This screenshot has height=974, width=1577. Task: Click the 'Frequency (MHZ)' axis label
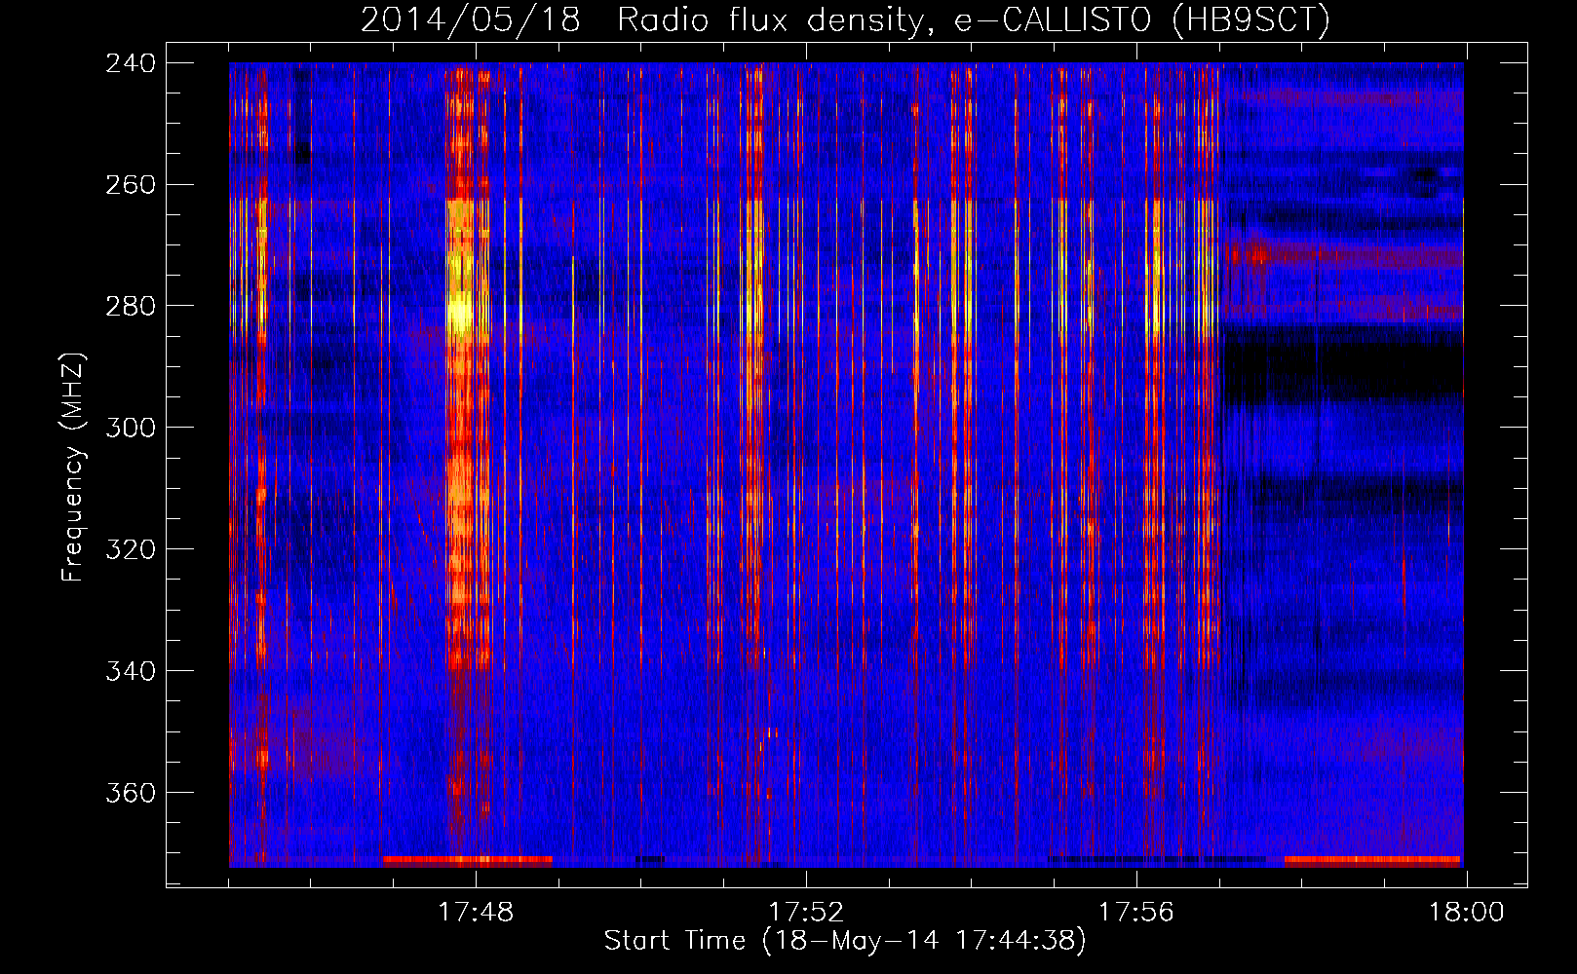74,468
